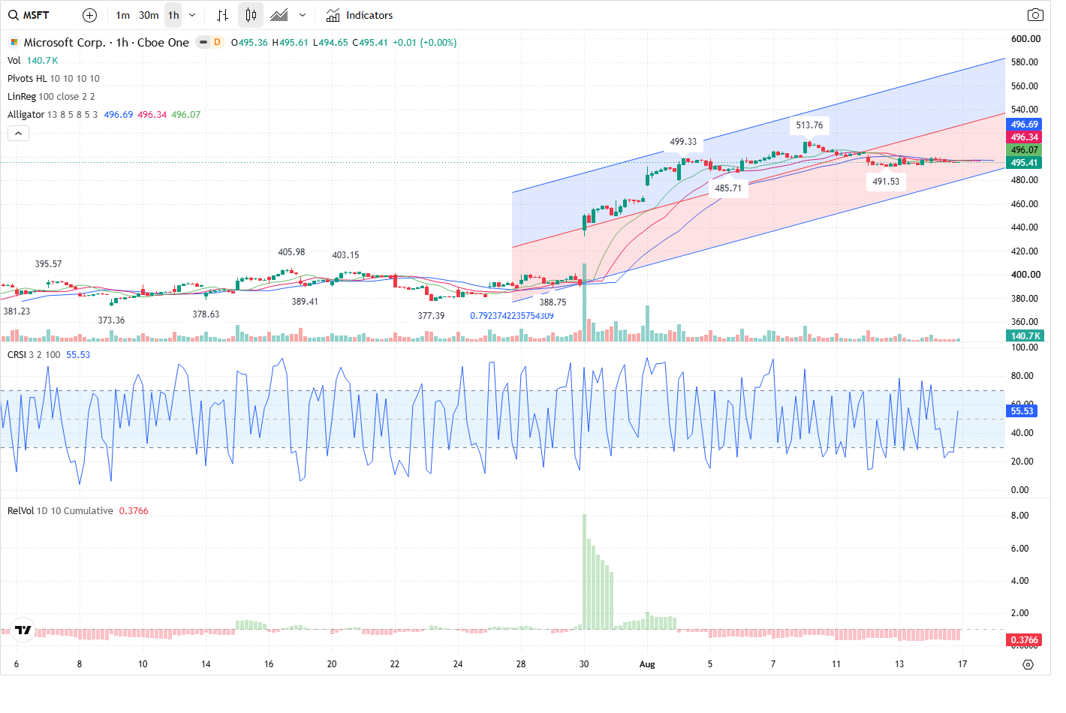Click the orange D delayed-data badge
Viewport: 1066px width, 713px height.
217,43
